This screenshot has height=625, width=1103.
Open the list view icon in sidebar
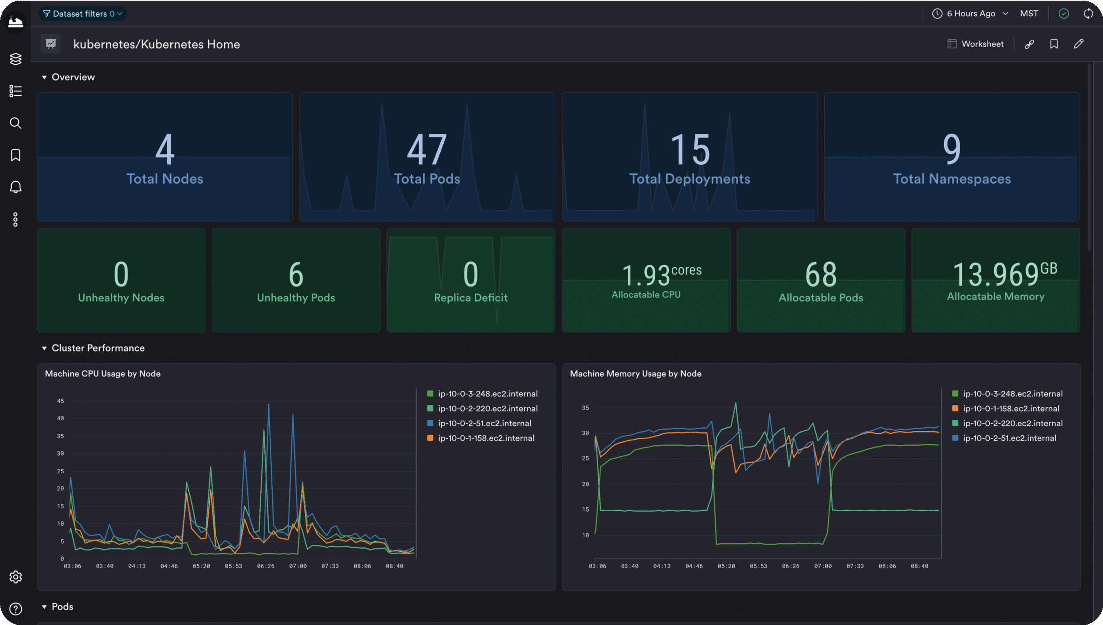15,91
